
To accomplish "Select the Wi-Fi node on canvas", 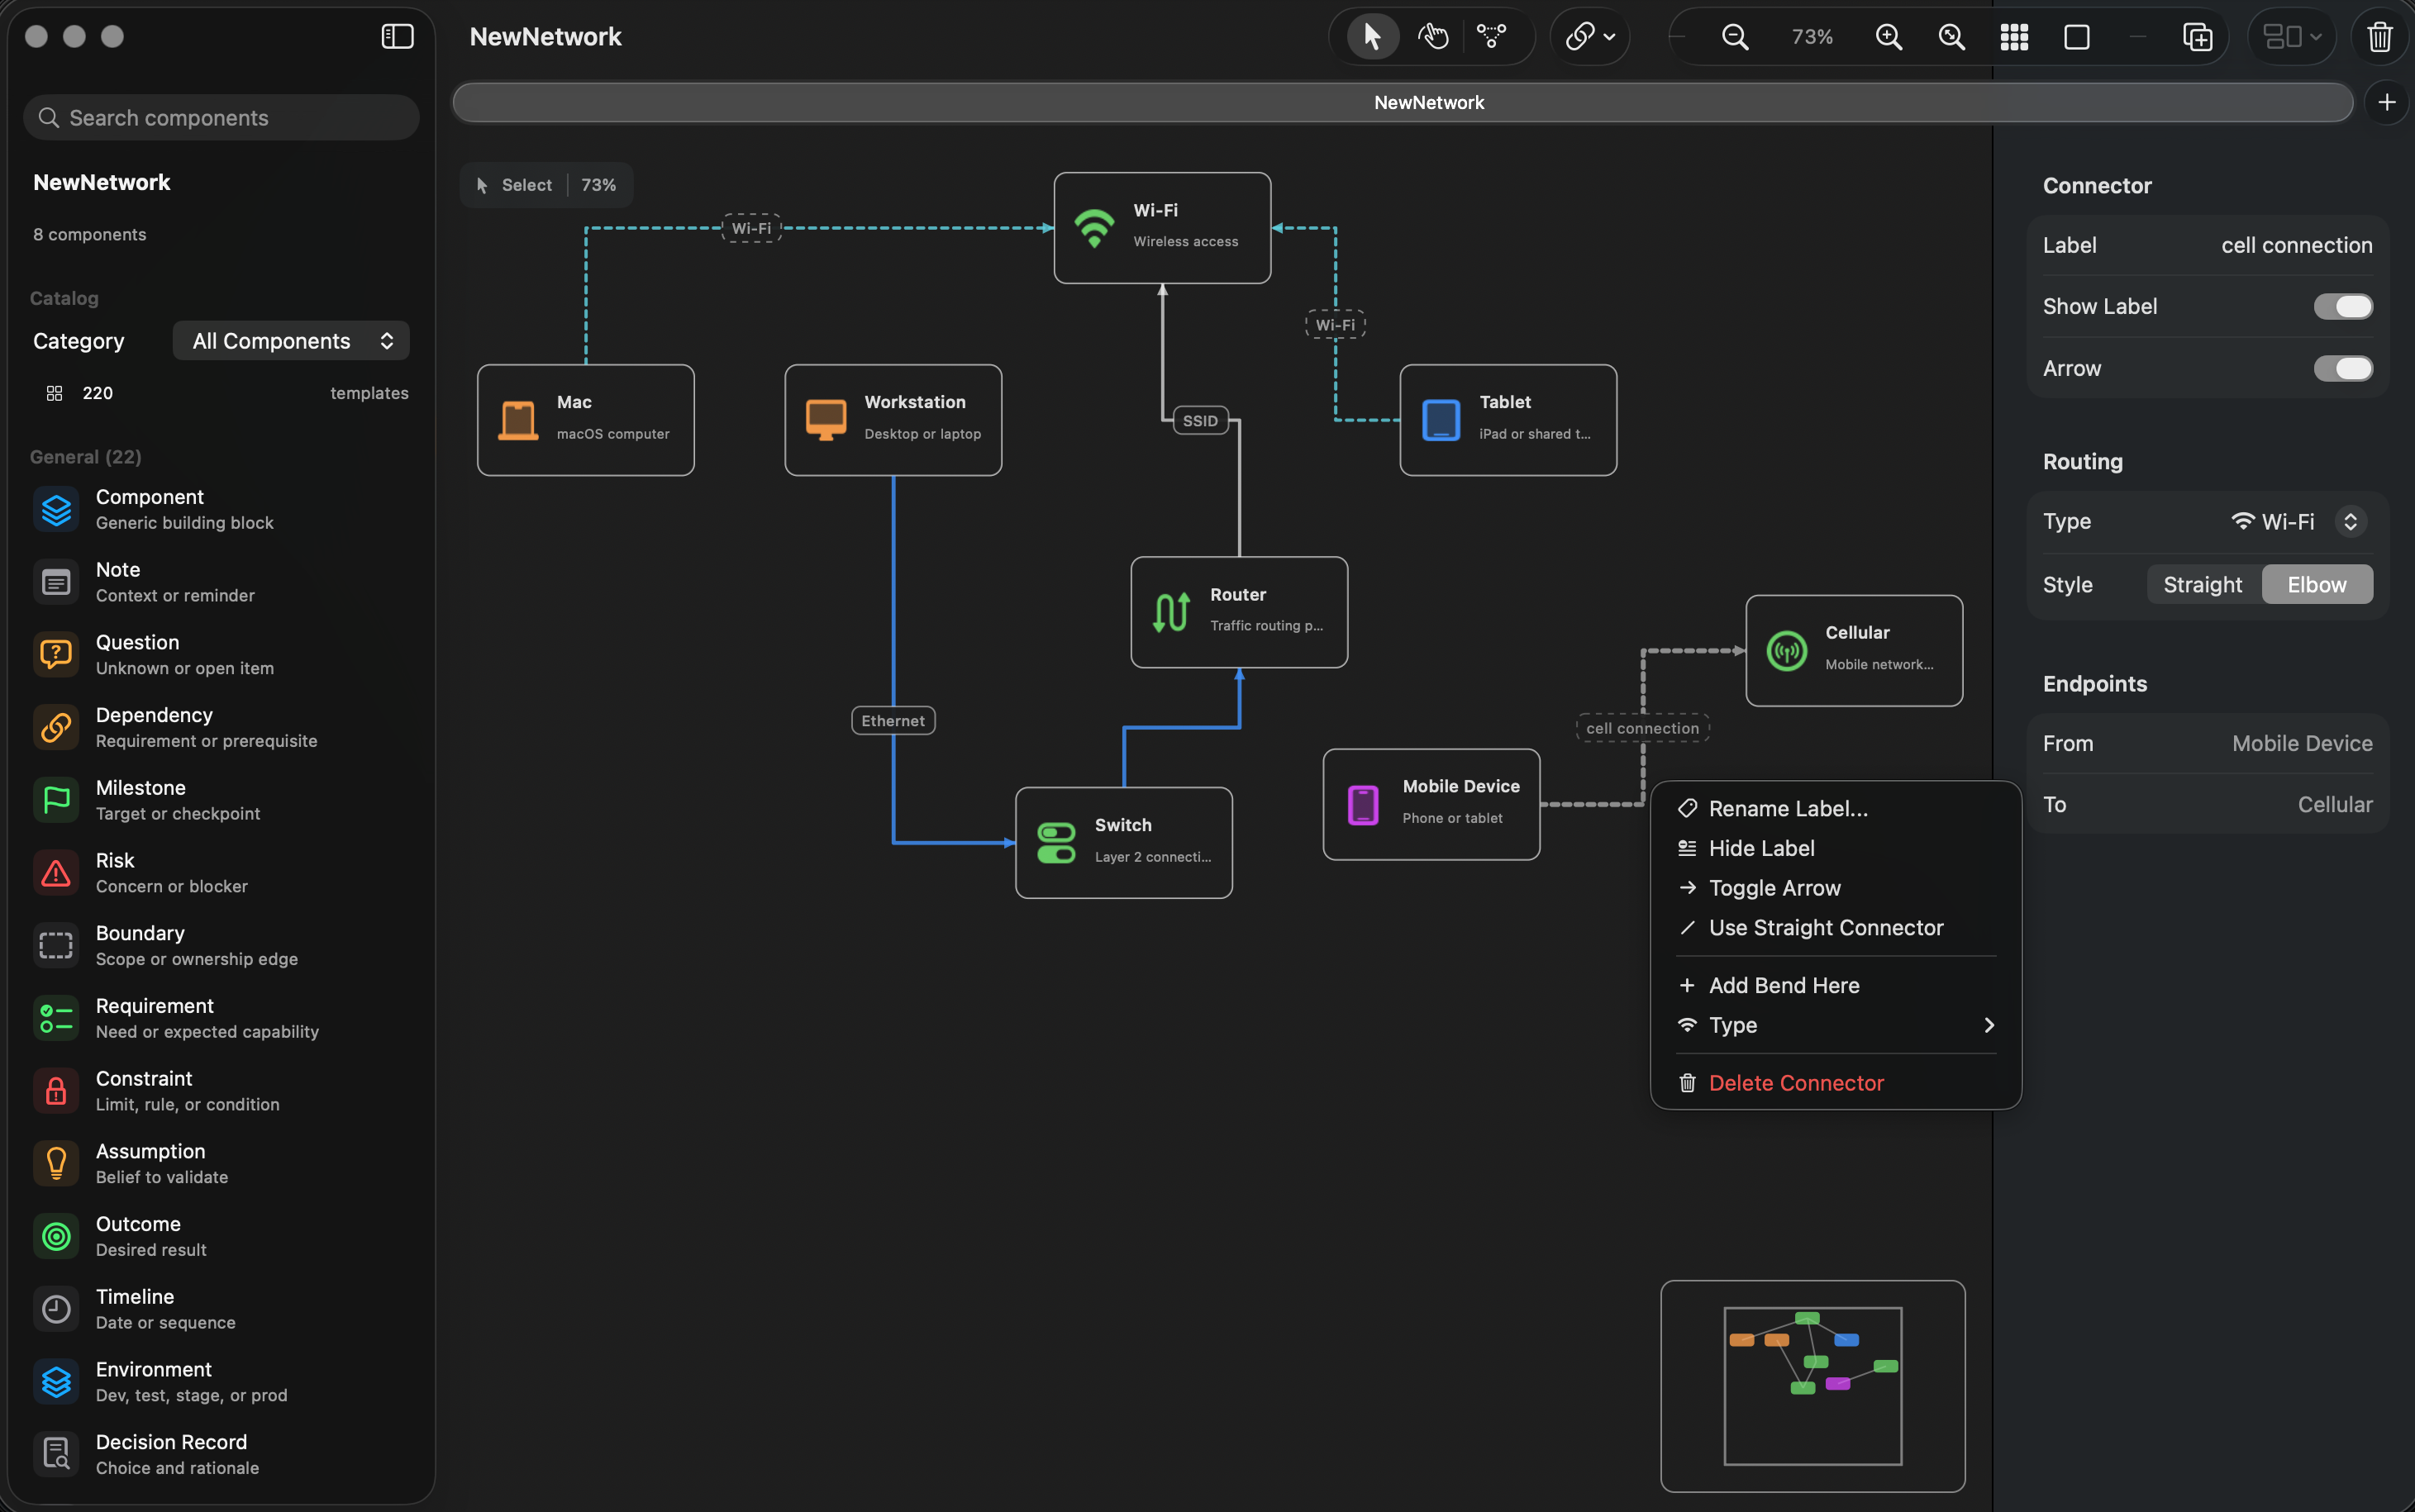I will pos(1162,228).
